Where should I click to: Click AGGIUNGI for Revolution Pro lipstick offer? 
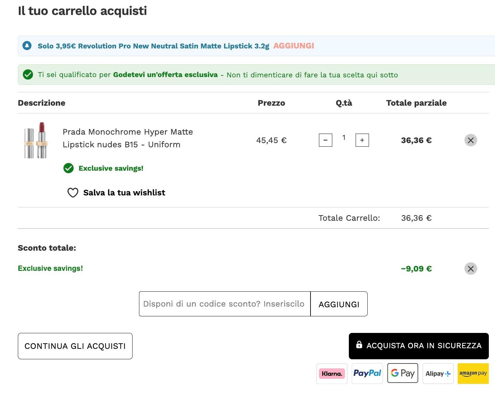pos(294,46)
